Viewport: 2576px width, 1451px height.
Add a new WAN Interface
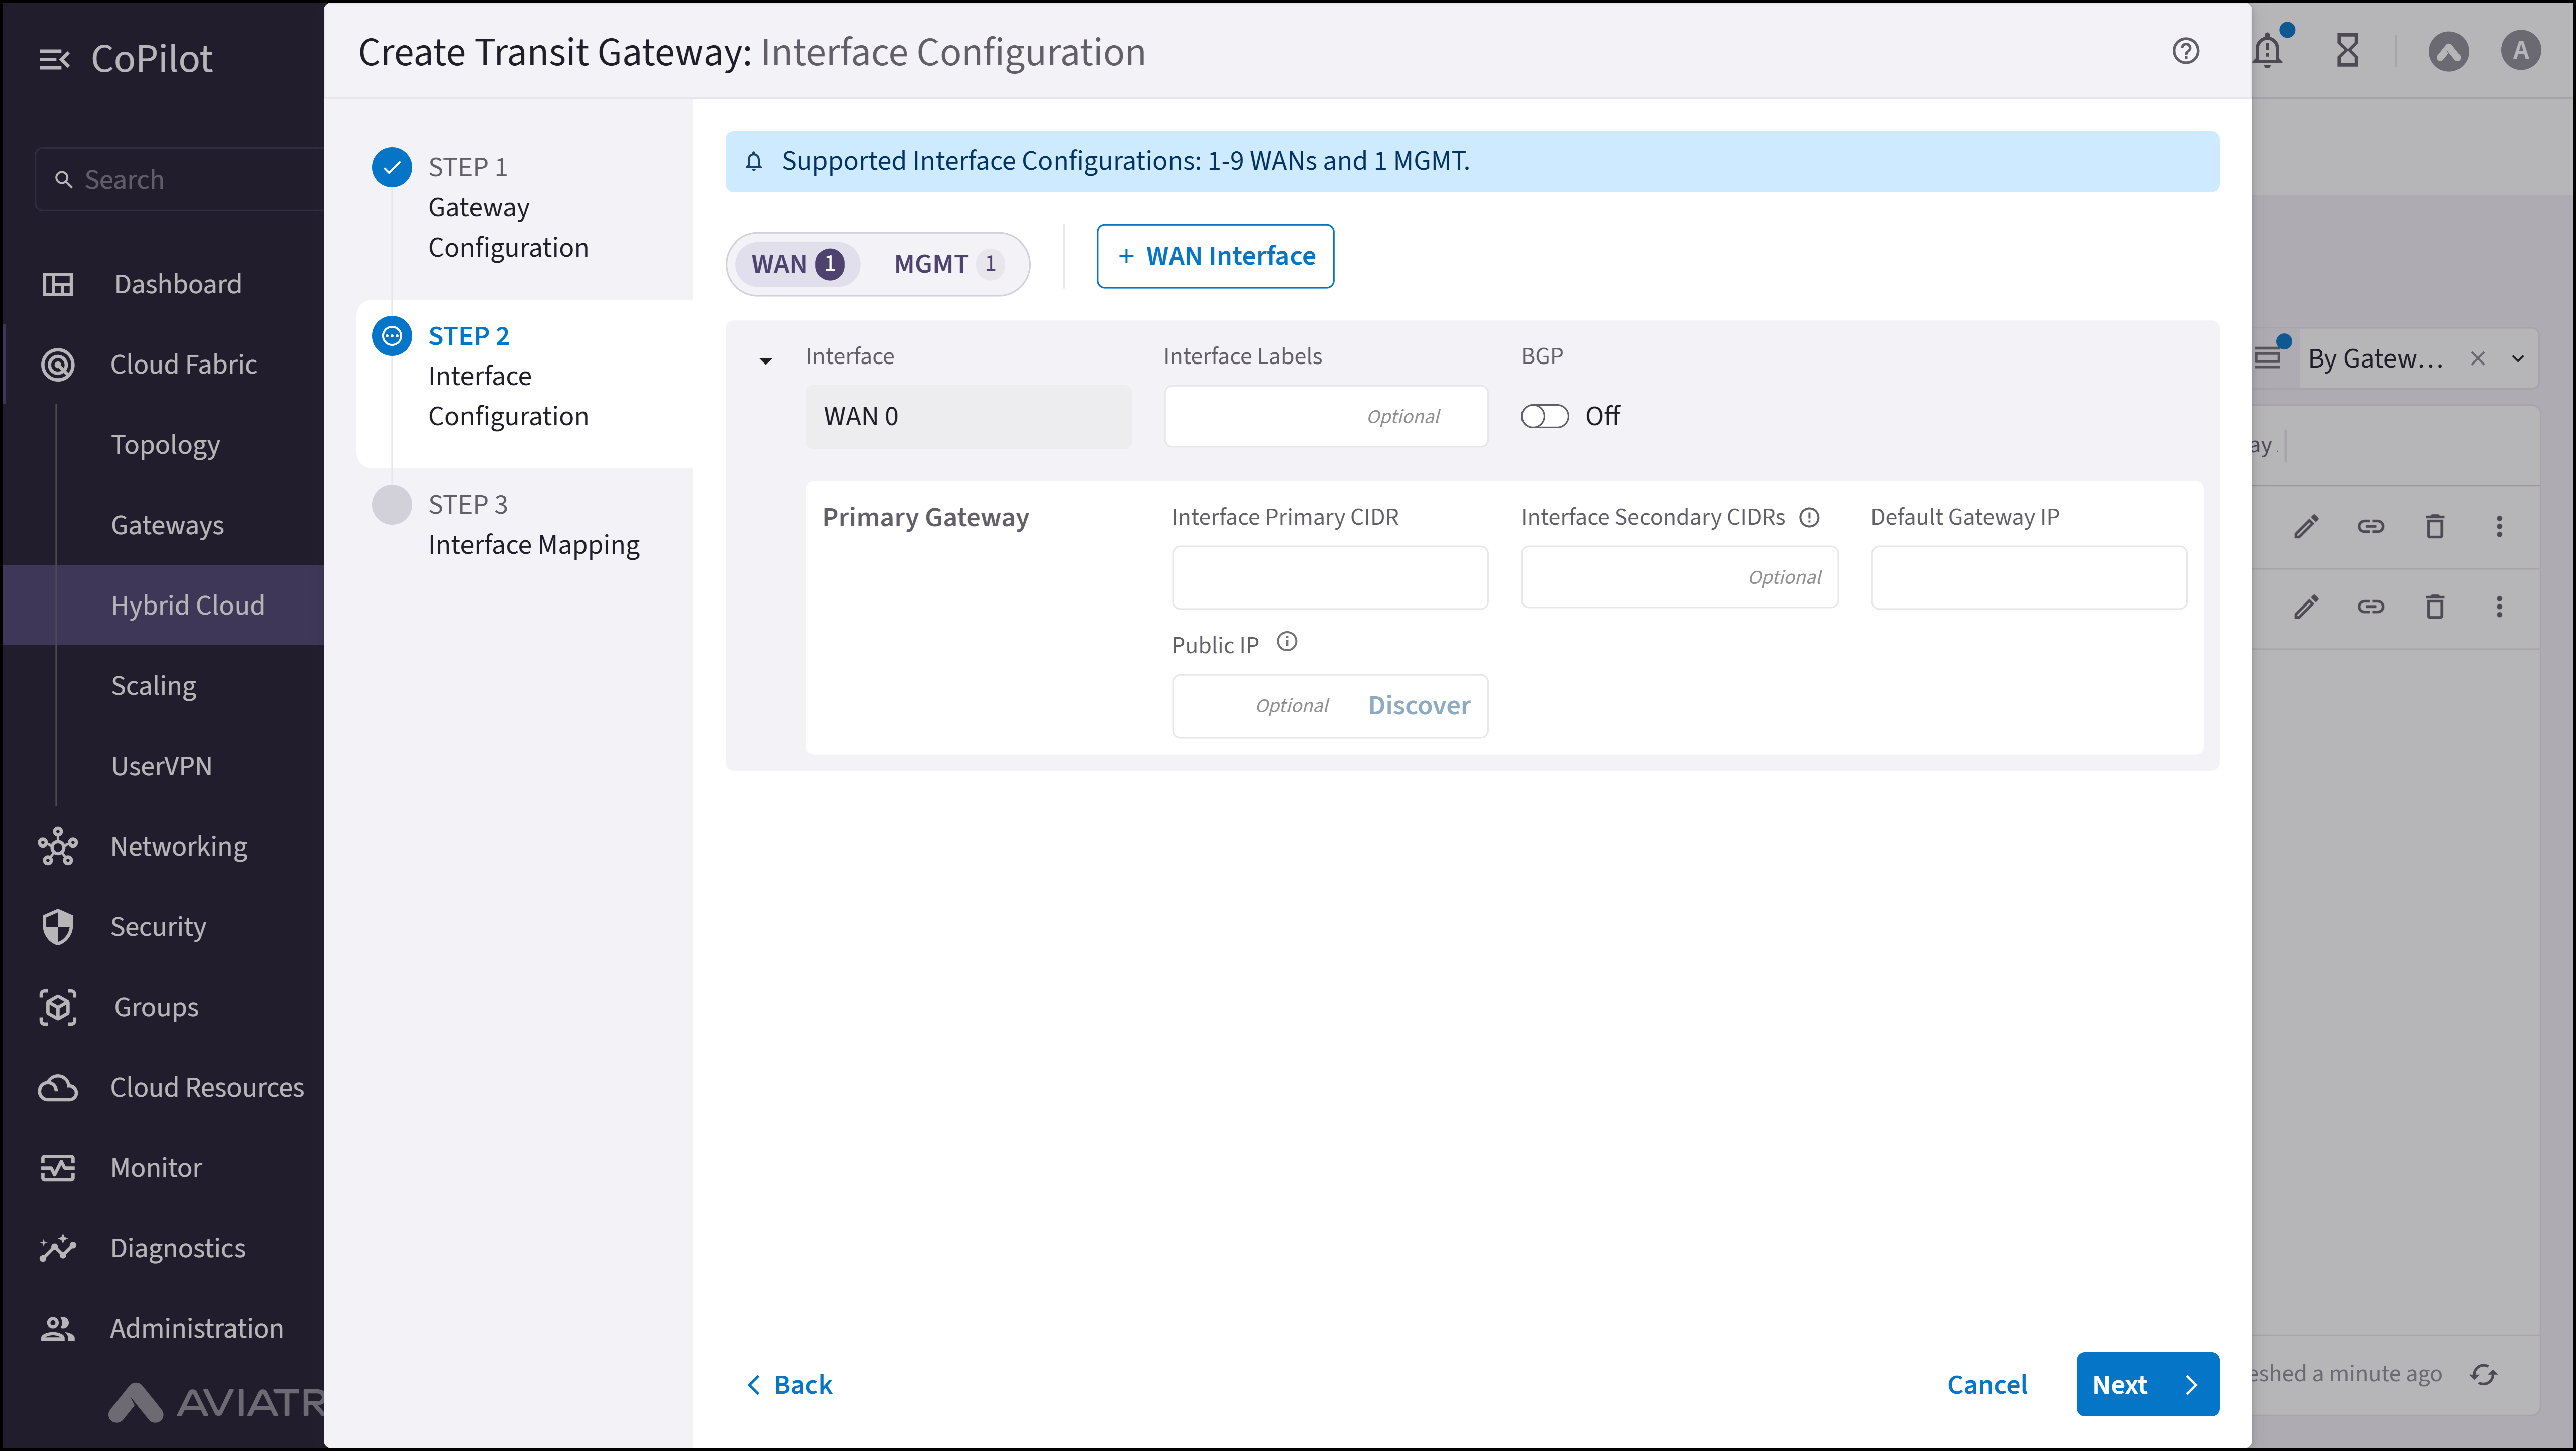1215,256
